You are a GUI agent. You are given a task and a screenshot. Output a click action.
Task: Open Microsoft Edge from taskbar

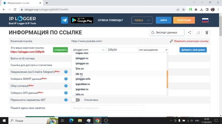71,121
